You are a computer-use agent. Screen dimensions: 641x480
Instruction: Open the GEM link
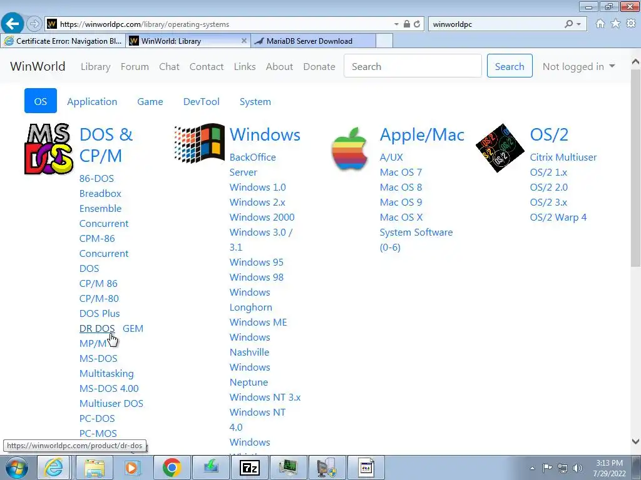[x=133, y=329]
